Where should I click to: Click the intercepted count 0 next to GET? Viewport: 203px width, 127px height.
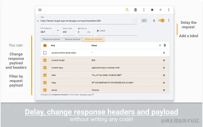point(154,21)
